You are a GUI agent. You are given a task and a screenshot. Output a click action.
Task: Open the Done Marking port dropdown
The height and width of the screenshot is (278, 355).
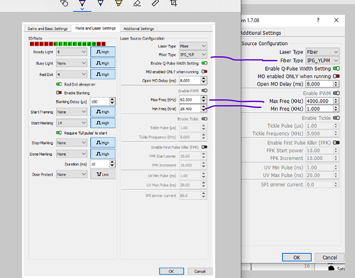(72, 154)
